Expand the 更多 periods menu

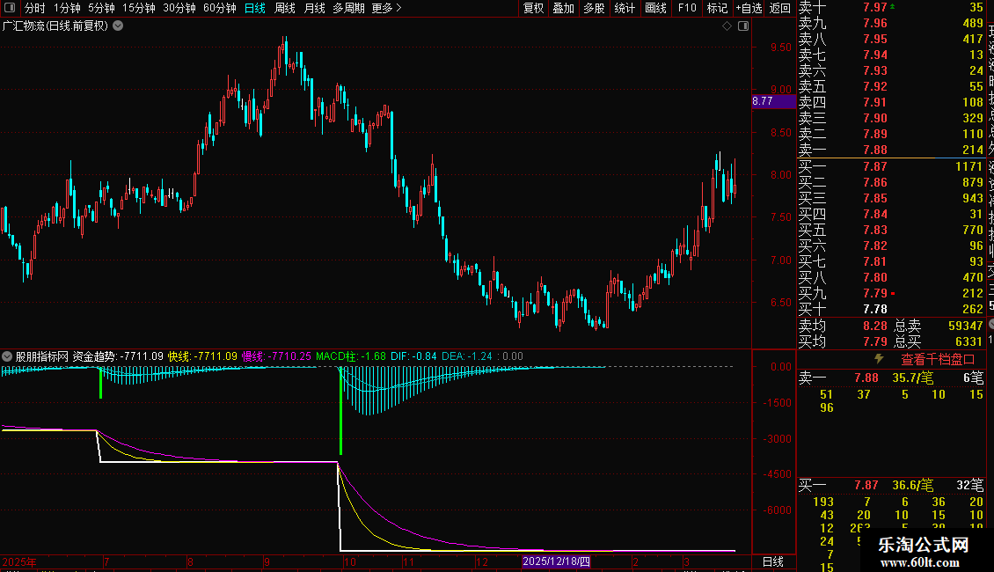pos(387,8)
